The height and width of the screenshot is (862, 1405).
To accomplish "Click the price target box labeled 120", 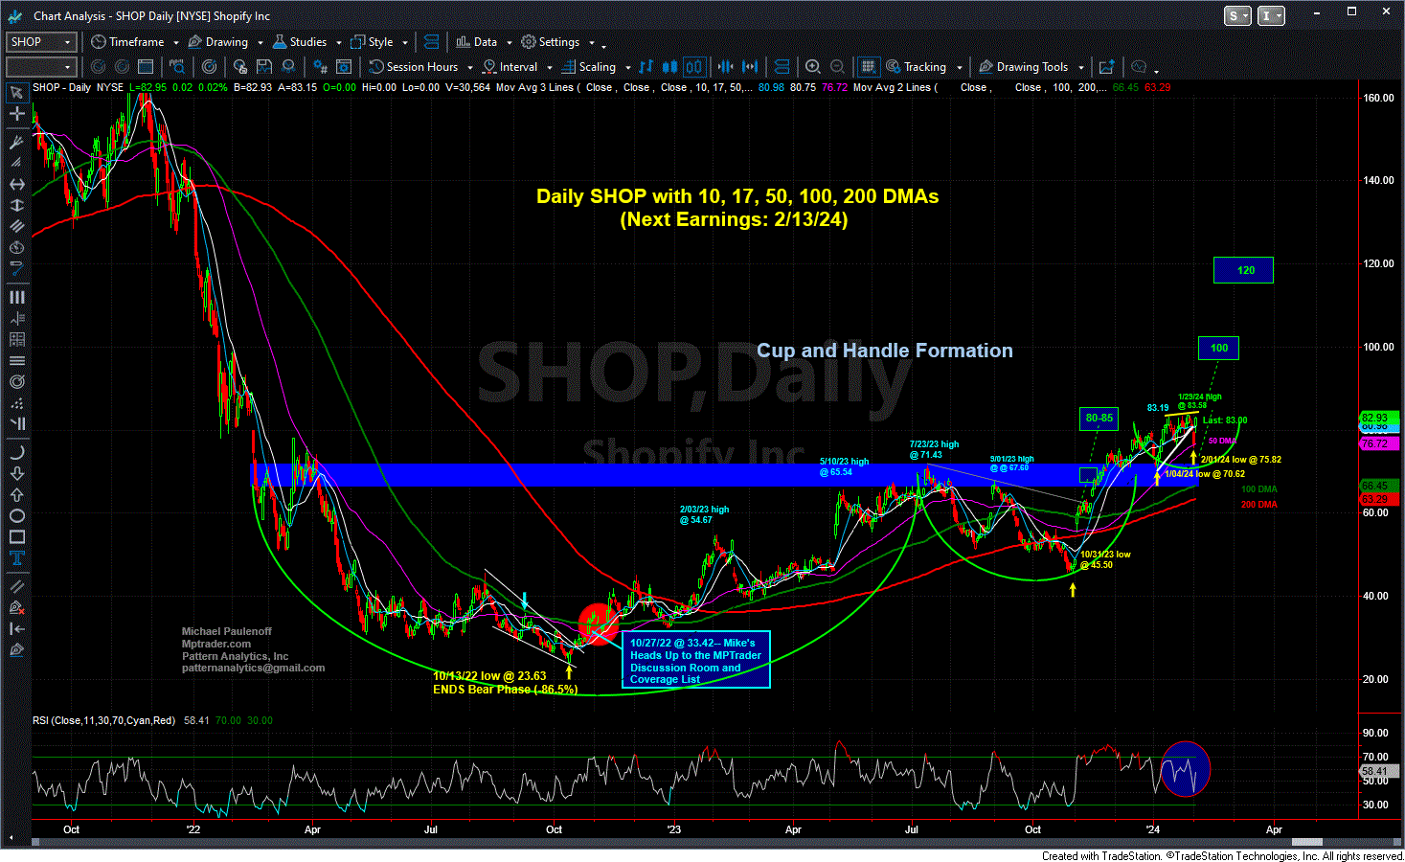I will pos(1243,270).
